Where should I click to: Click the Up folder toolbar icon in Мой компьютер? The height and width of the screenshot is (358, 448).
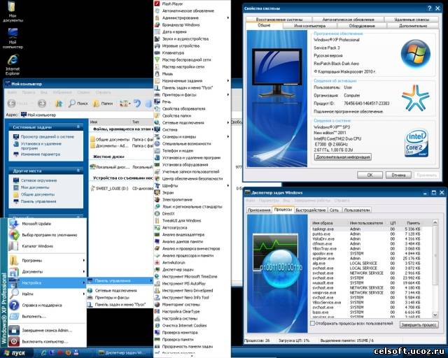click(59, 103)
